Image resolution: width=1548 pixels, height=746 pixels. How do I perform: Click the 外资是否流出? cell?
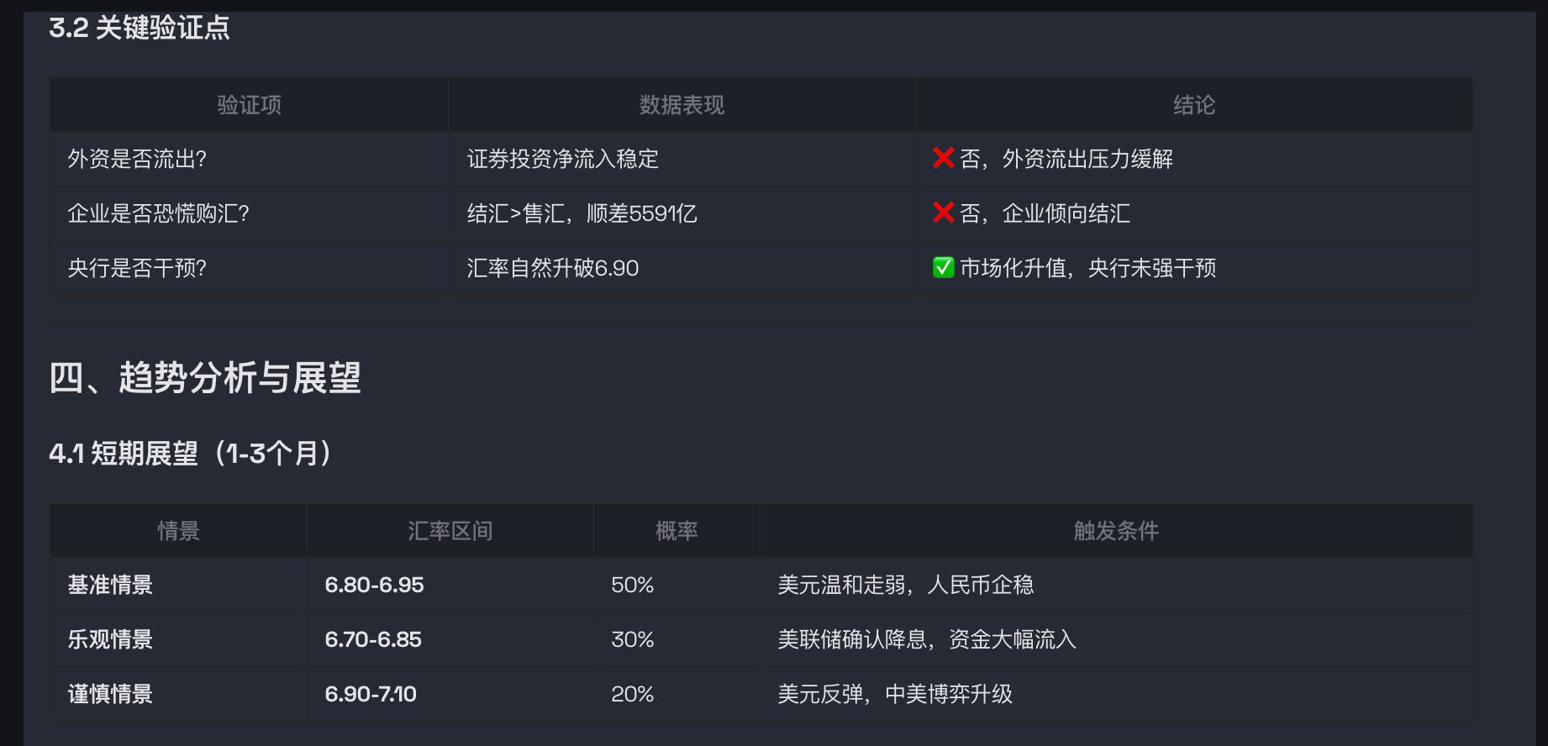click(137, 159)
